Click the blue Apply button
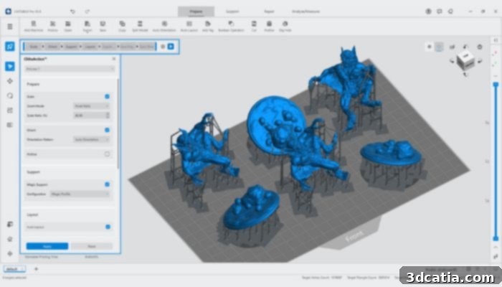502x287 pixels. 47,246
